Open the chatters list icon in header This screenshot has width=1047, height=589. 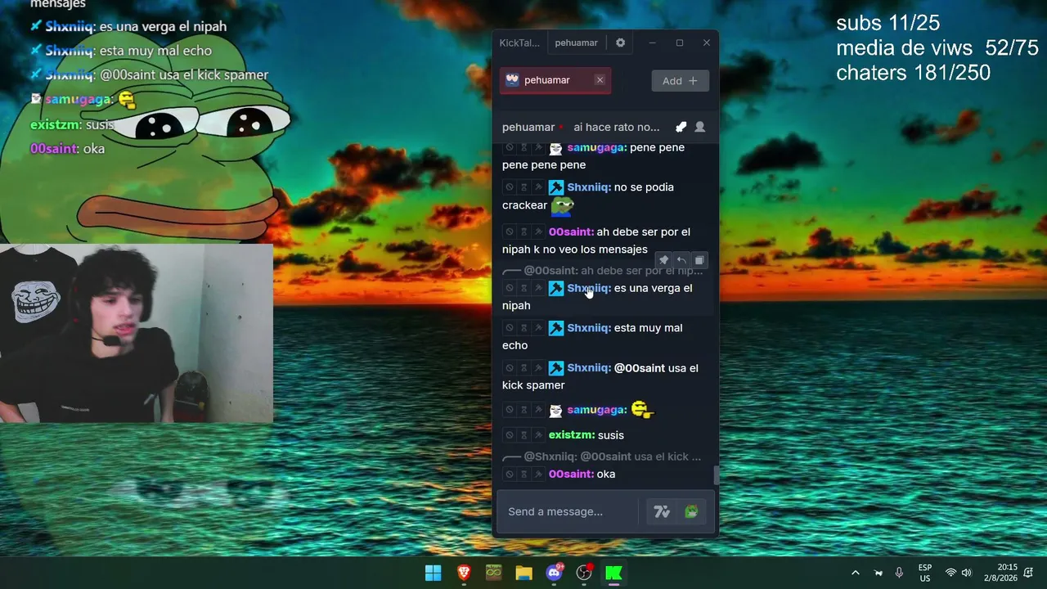click(x=699, y=127)
